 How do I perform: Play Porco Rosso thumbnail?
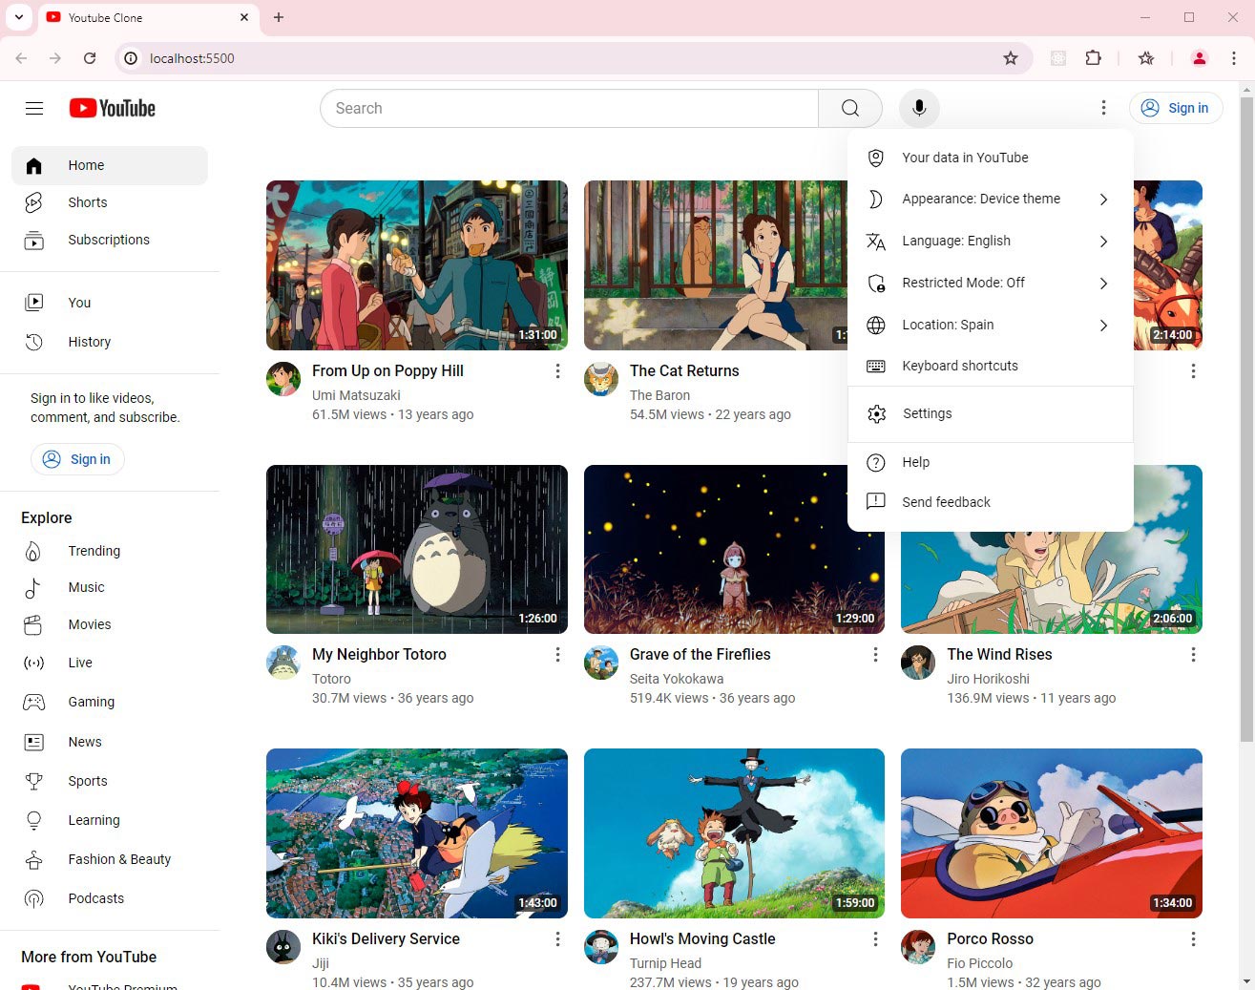(x=1052, y=833)
